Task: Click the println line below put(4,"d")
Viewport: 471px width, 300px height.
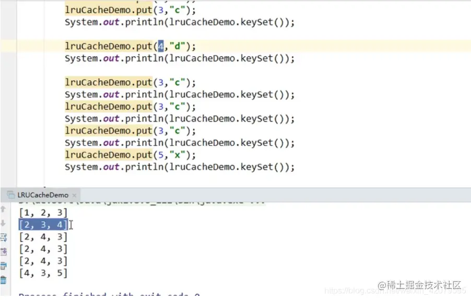Action: pos(180,58)
